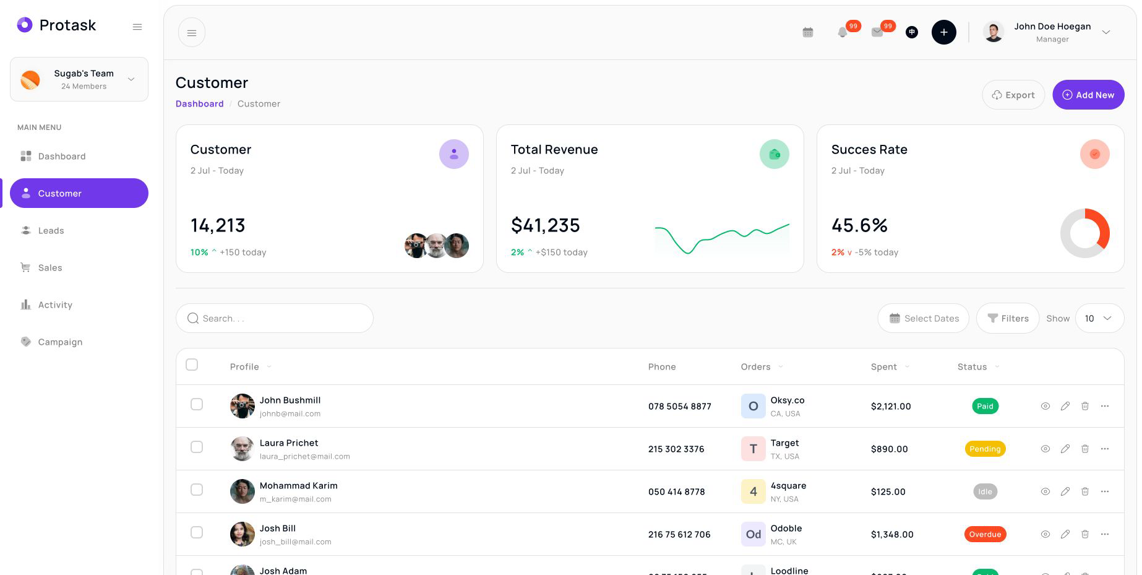Viewport: 1142px width, 575px height.
Task: Click the red check icon on the Succes Rate card
Action: point(1094,154)
